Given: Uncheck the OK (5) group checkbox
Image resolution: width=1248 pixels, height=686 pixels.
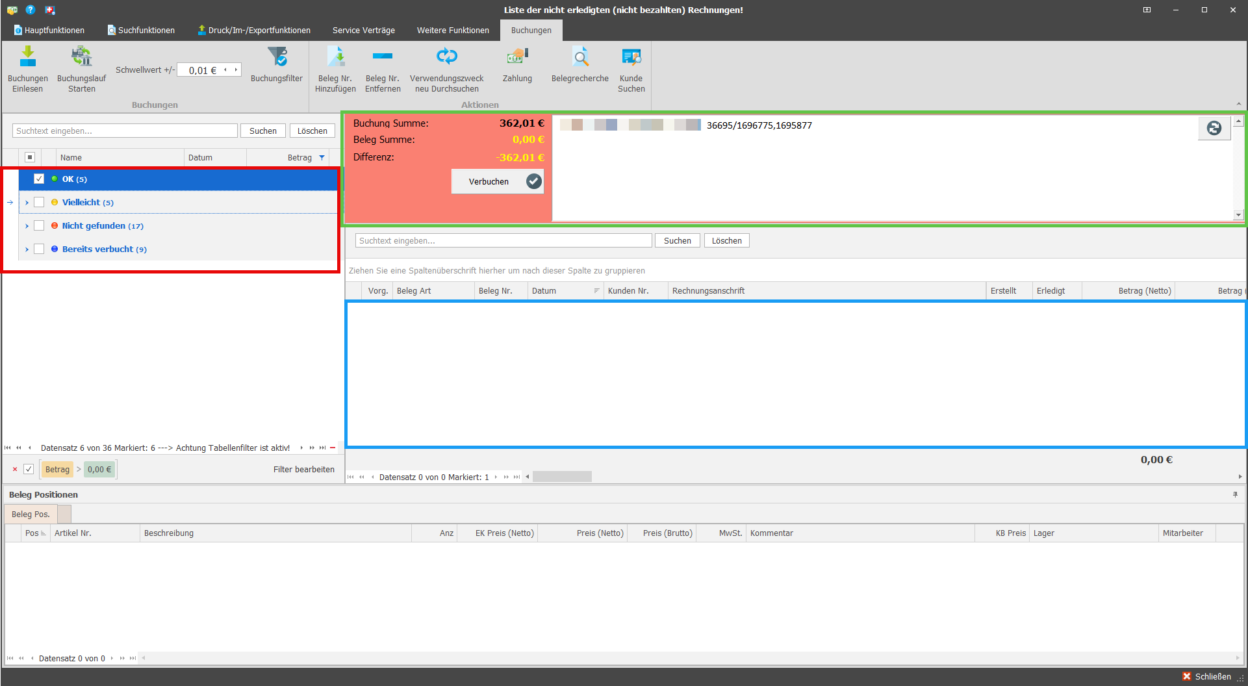Looking at the screenshot, I should 39,179.
